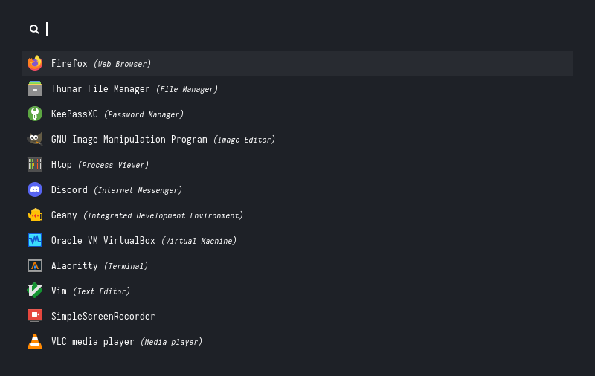Click the VirtualBox icon

pyautogui.click(x=35, y=240)
